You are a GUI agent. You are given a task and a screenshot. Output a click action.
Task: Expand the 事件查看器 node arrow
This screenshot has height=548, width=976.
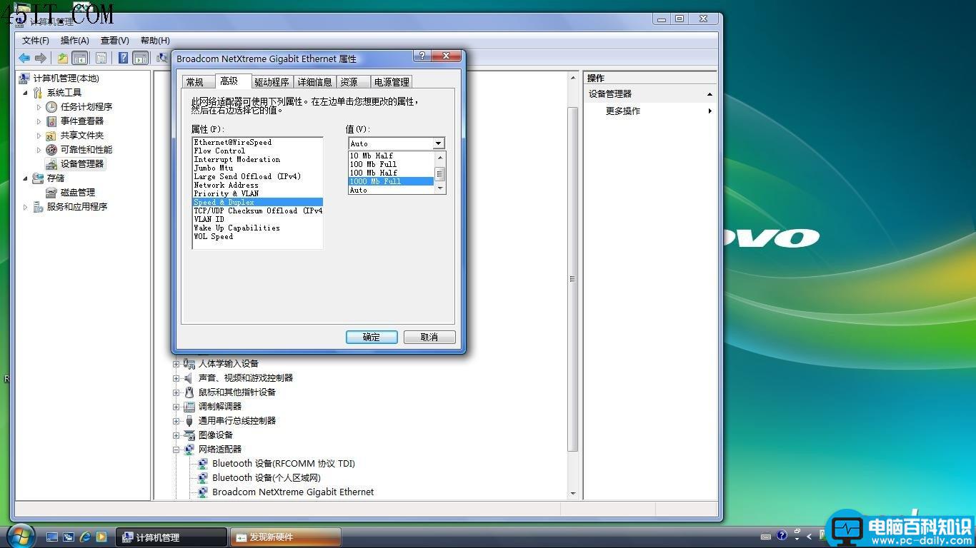[x=39, y=121]
